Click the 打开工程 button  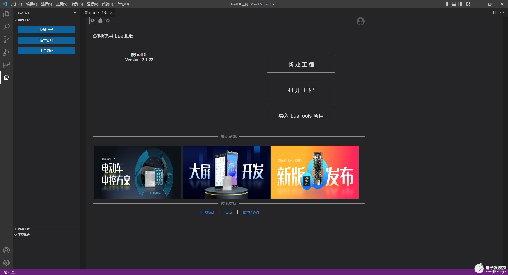point(301,90)
